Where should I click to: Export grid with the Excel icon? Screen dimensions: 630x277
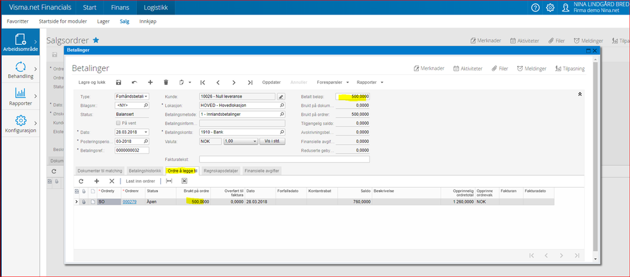click(184, 181)
